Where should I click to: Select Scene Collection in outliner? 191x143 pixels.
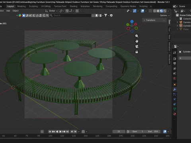(183, 15)
